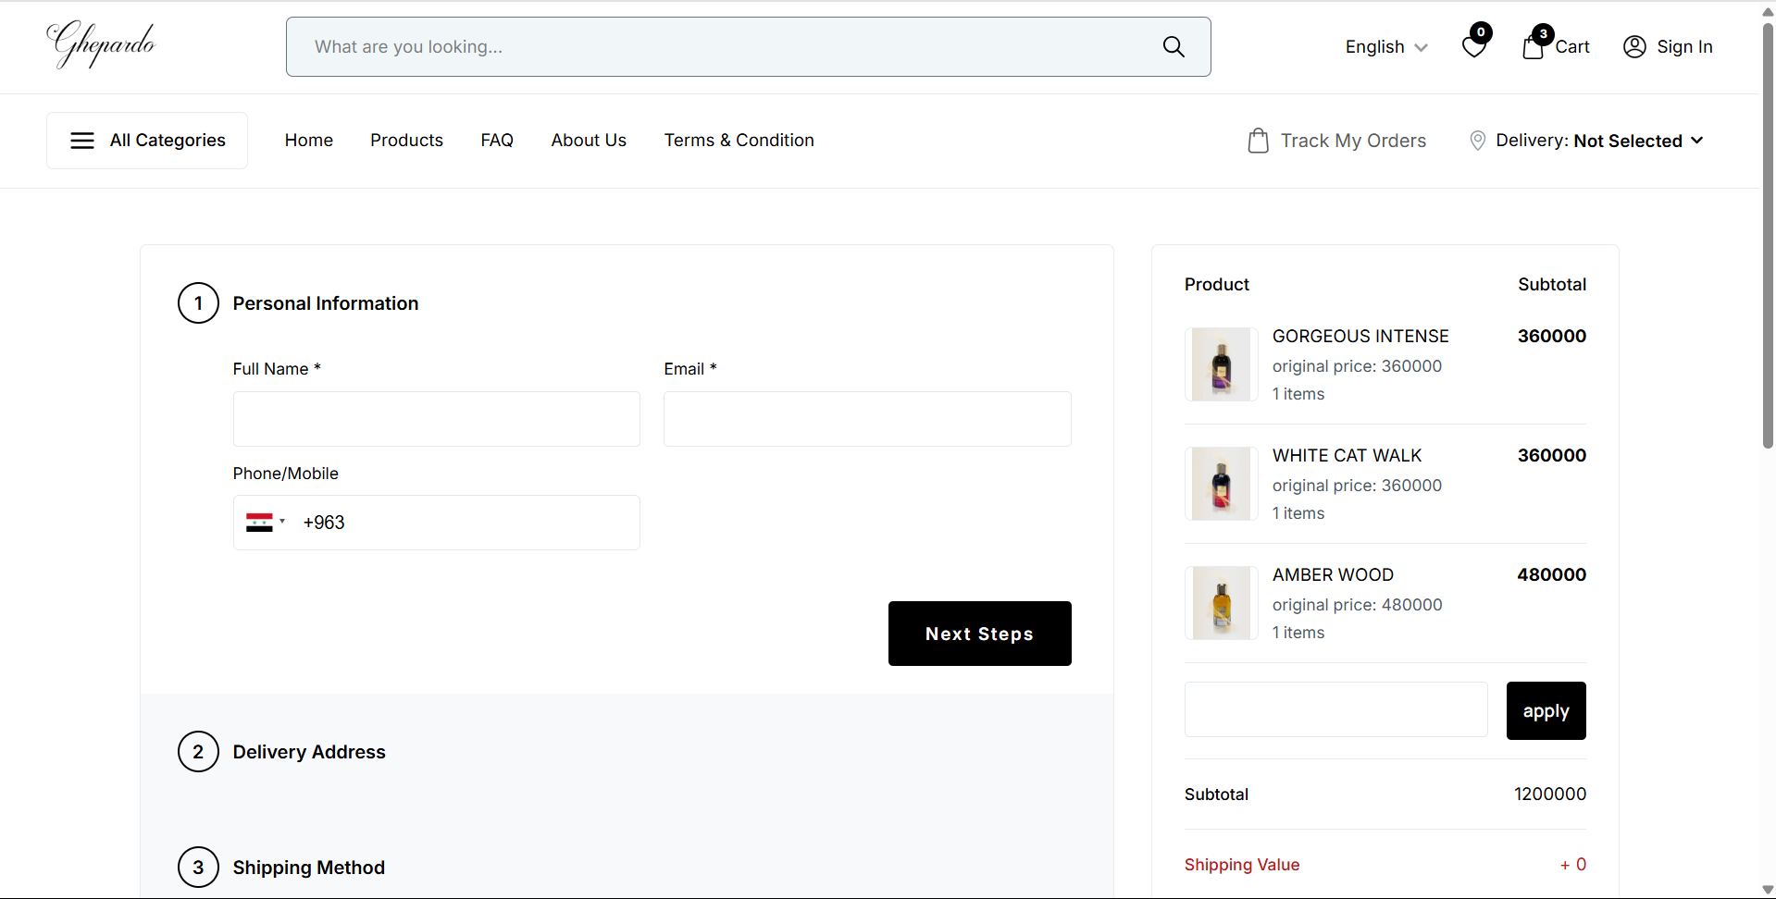Click the Track My Orders bag icon
The height and width of the screenshot is (899, 1776).
(x=1258, y=141)
